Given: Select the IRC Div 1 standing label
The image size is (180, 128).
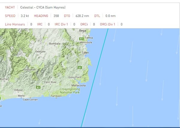Looking at the screenshot, I should [61, 24].
